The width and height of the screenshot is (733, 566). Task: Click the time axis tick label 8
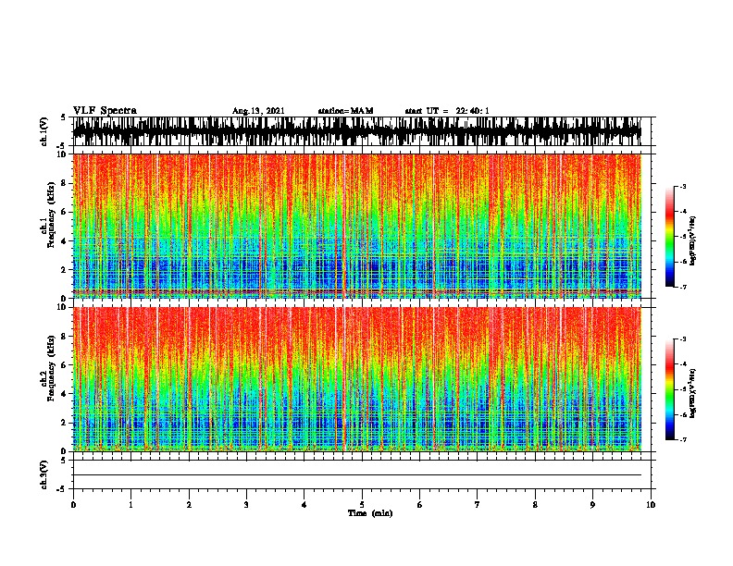[x=535, y=505]
